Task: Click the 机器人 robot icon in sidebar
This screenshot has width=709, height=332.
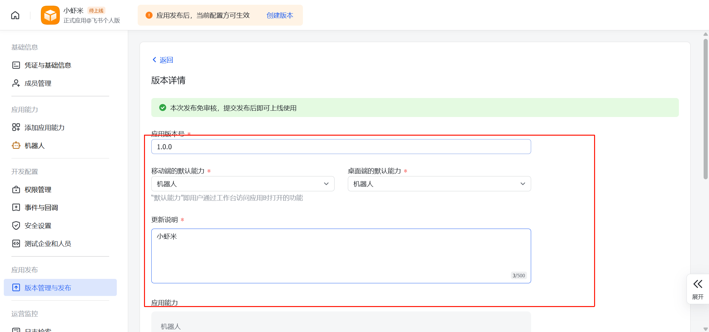Action: tap(16, 145)
